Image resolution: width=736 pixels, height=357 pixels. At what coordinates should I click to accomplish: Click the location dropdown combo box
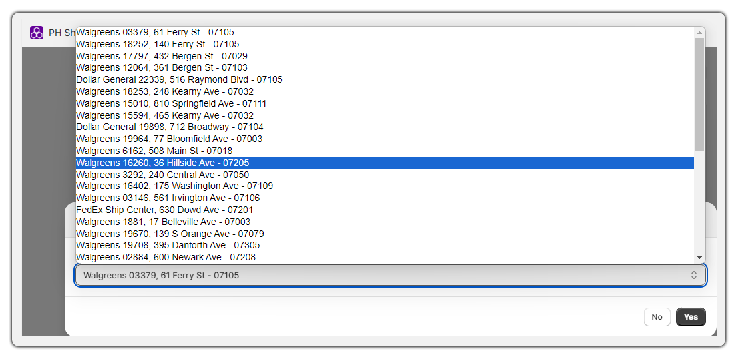(390, 276)
